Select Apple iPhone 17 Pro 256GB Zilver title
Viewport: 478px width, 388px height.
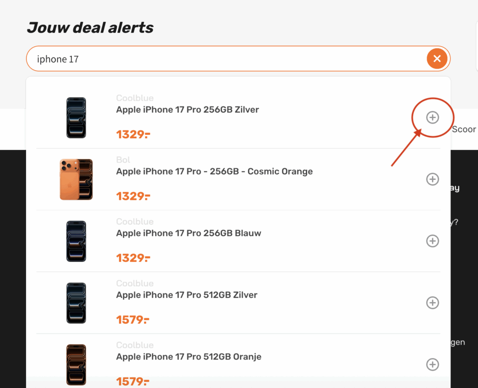[187, 110]
